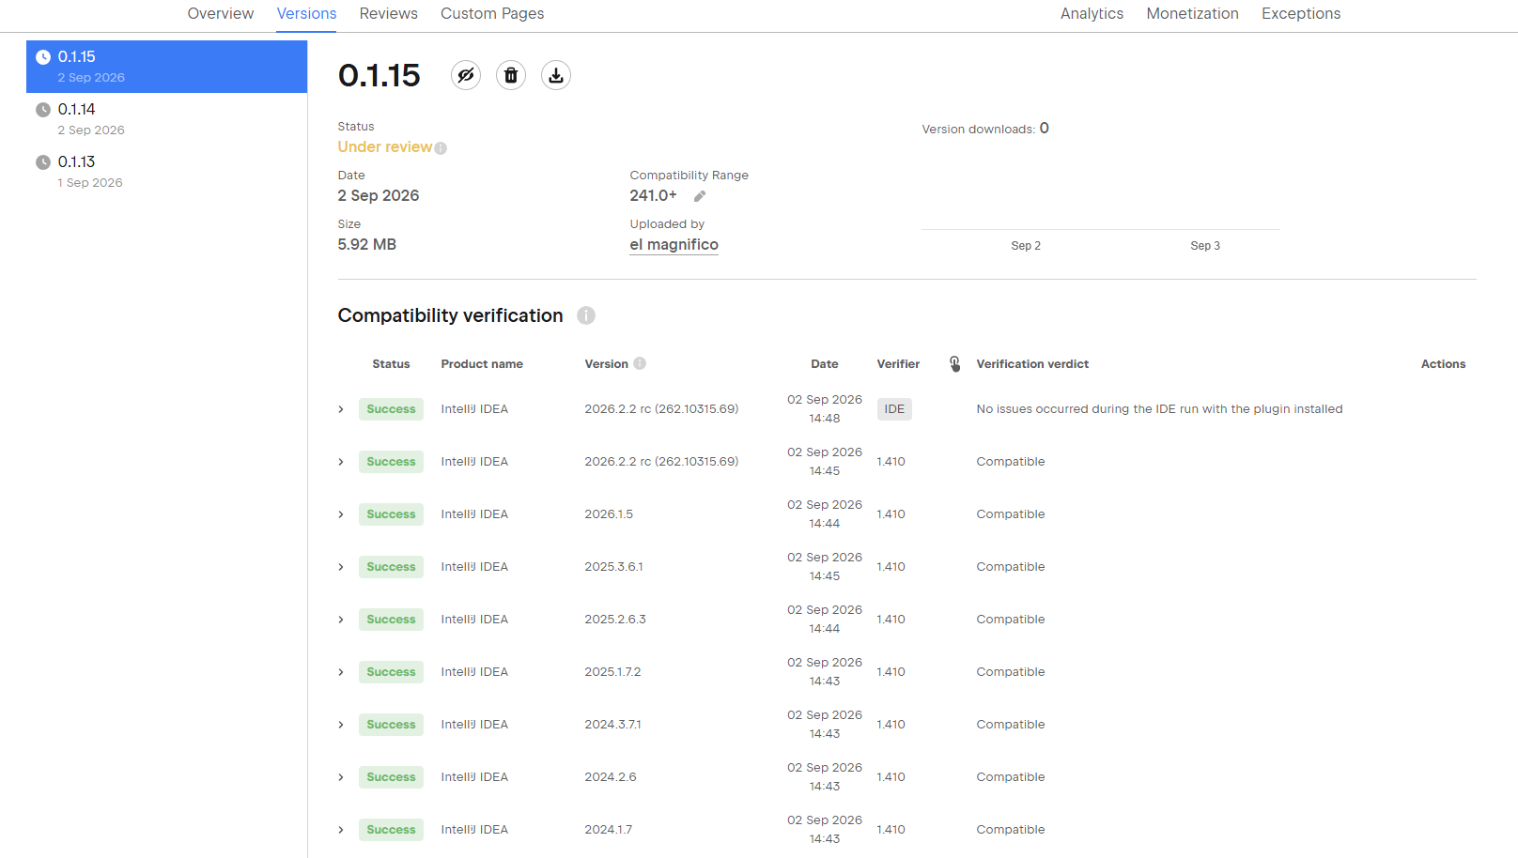The width and height of the screenshot is (1518, 858).
Task: Click clock icon of version 0.1.14 entry
Action: [43, 110]
